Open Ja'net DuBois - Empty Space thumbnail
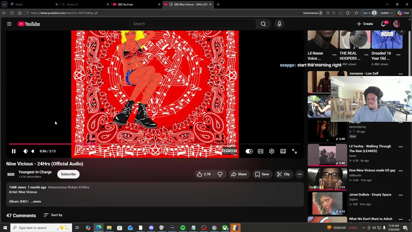Image resolution: width=412 pixels, height=232 pixels. (327, 203)
